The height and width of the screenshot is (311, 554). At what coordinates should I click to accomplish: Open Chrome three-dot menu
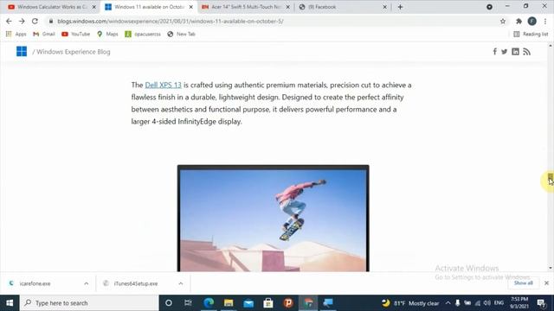545,21
